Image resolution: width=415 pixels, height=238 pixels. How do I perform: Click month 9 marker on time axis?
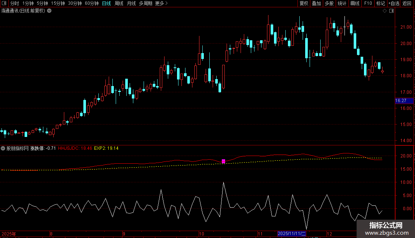click(x=124, y=234)
